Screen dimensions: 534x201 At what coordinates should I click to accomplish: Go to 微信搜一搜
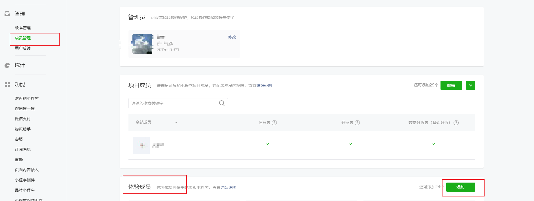pyautogui.click(x=25, y=109)
